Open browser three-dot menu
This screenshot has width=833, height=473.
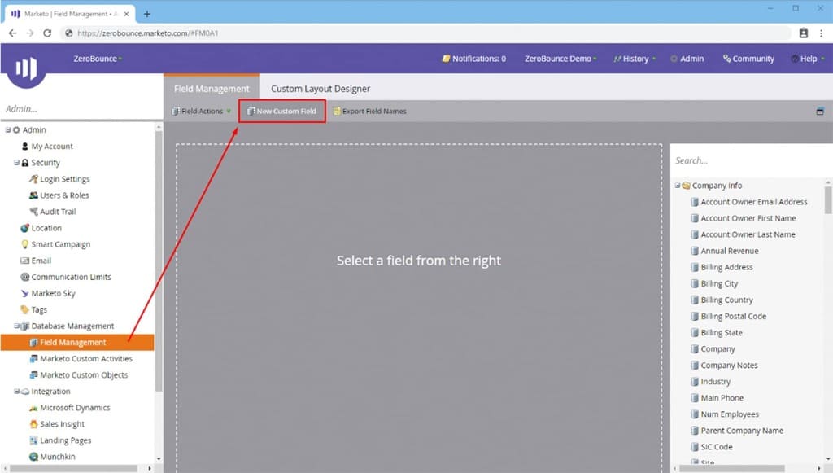(x=822, y=33)
